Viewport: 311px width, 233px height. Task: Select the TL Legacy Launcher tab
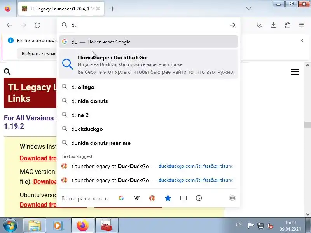(x=61, y=9)
